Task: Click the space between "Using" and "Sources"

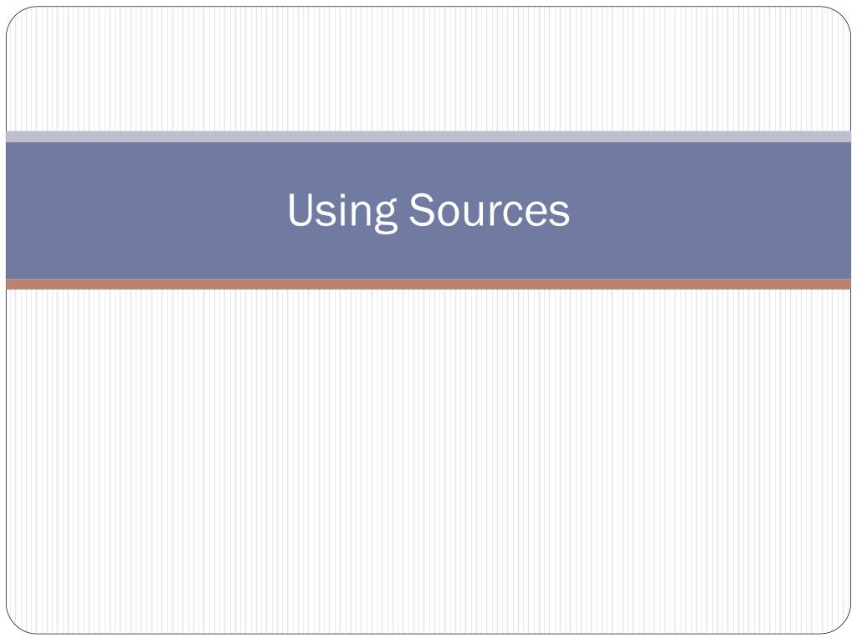Action: 403,210
